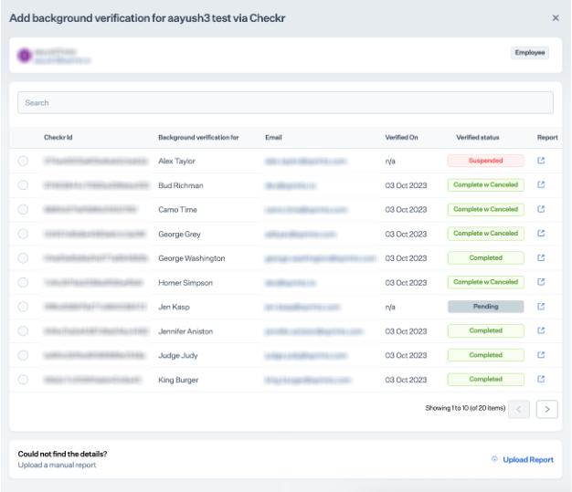Select the radio button for George Grey

tap(23, 234)
